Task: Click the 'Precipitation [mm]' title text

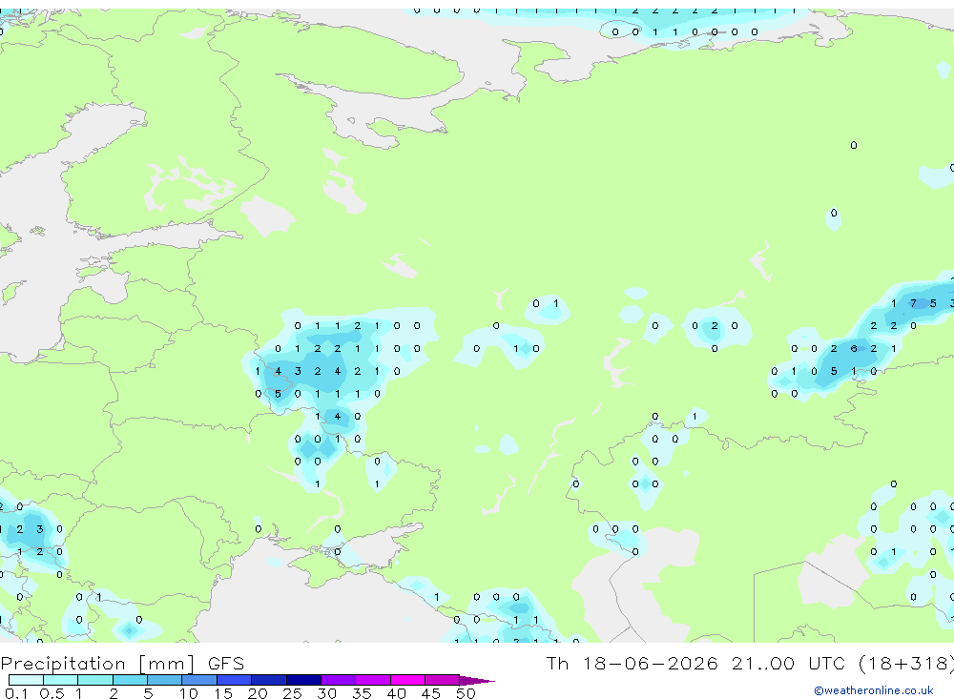Action: pyautogui.click(x=97, y=664)
